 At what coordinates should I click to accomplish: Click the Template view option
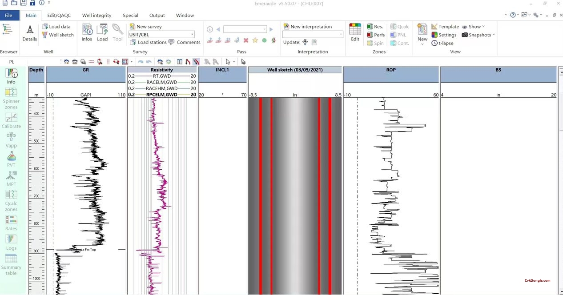[445, 27]
